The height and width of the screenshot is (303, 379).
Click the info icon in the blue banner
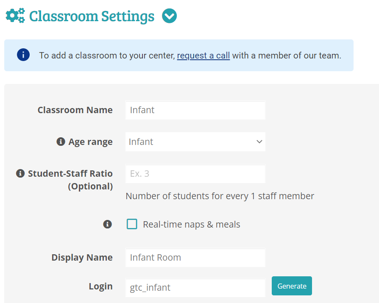[x=23, y=54]
